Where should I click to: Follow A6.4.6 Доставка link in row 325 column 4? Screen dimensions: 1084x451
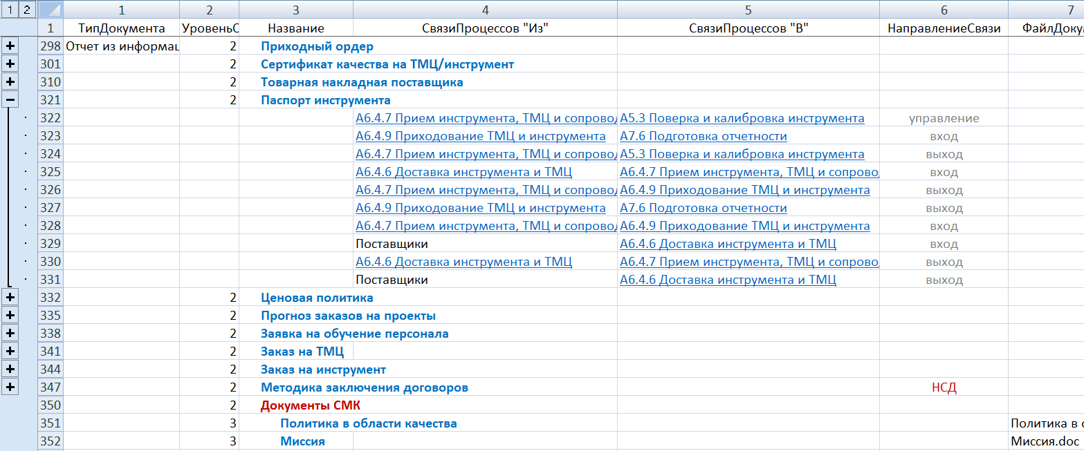point(463,172)
